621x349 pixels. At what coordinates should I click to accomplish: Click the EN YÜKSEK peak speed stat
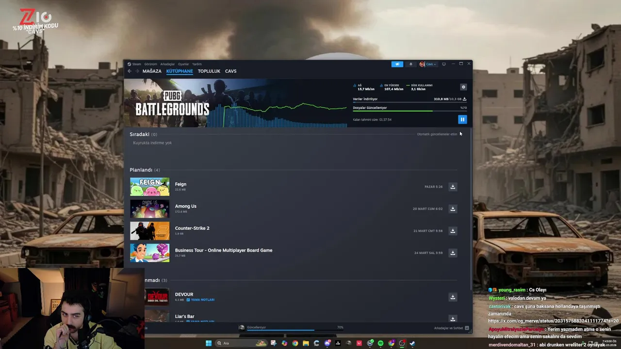point(392,87)
